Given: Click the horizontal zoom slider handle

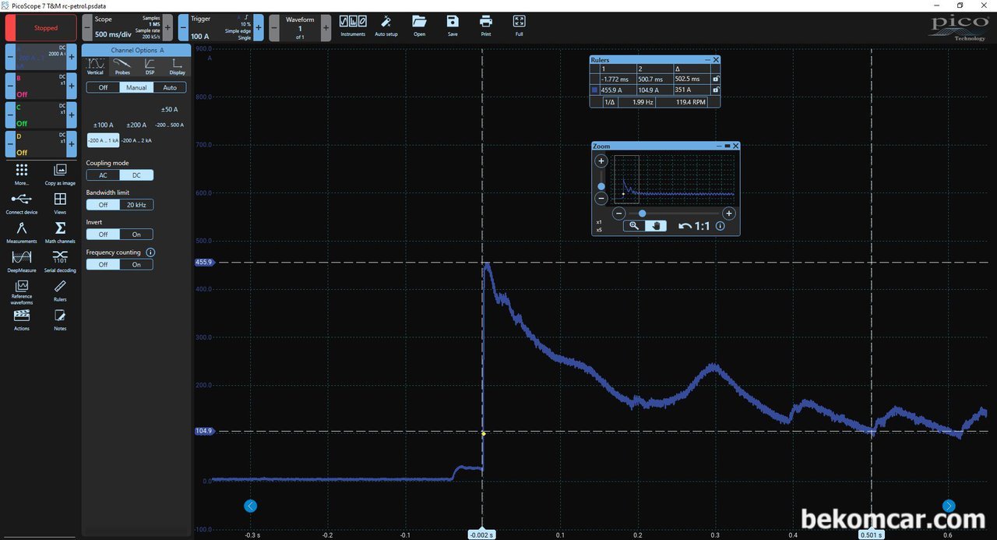Looking at the screenshot, I should pos(642,214).
